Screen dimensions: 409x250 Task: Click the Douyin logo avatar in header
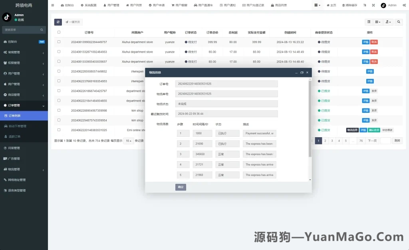[x=383, y=5]
